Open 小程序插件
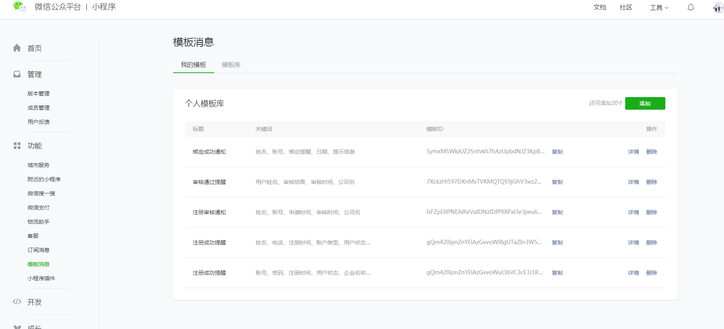 click(x=41, y=278)
